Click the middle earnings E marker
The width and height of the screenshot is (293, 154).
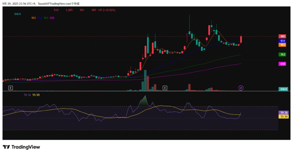pyautogui.click(x=165, y=88)
